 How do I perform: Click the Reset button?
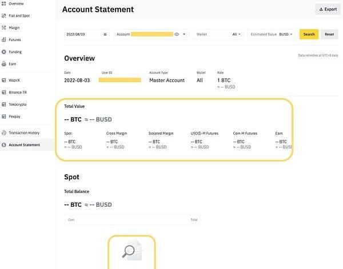(329, 34)
